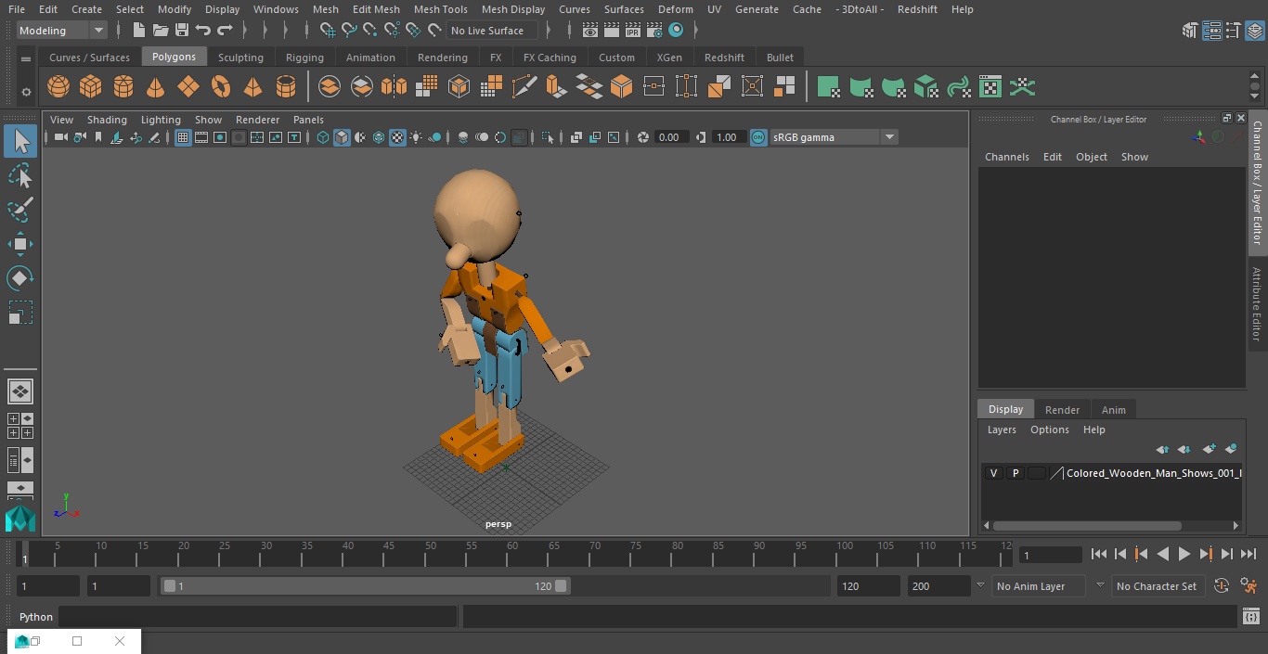Switch to the Sculpting shelf tab

click(240, 58)
